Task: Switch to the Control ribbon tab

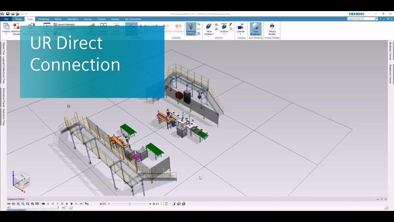Action: pos(102,19)
